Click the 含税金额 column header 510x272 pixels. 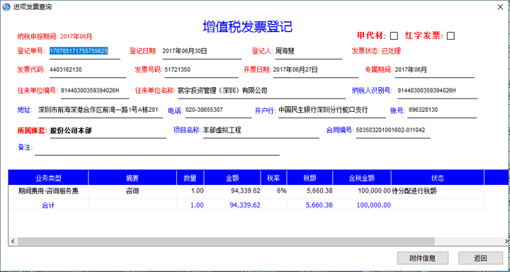pyautogui.click(x=362, y=178)
